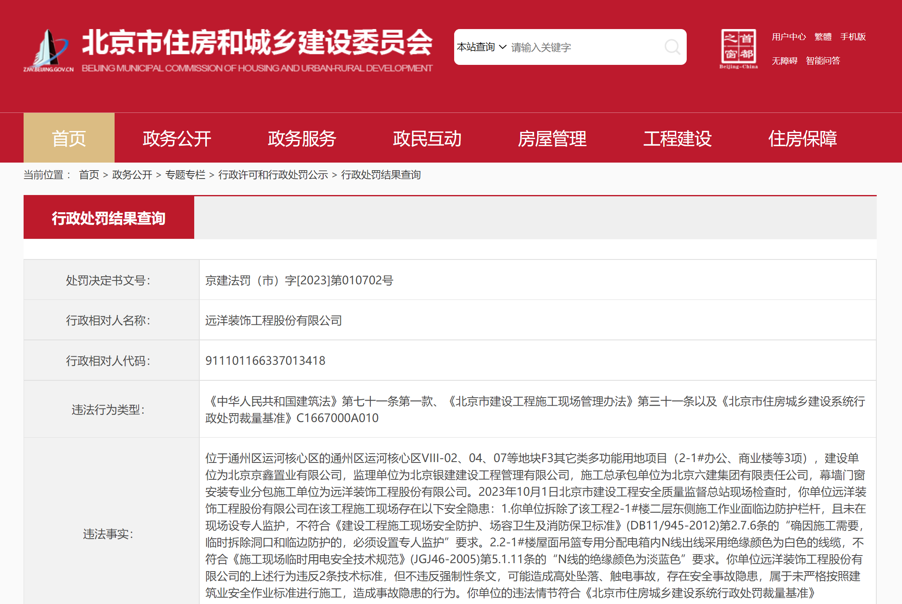Enable traditional Chinese display

click(823, 37)
